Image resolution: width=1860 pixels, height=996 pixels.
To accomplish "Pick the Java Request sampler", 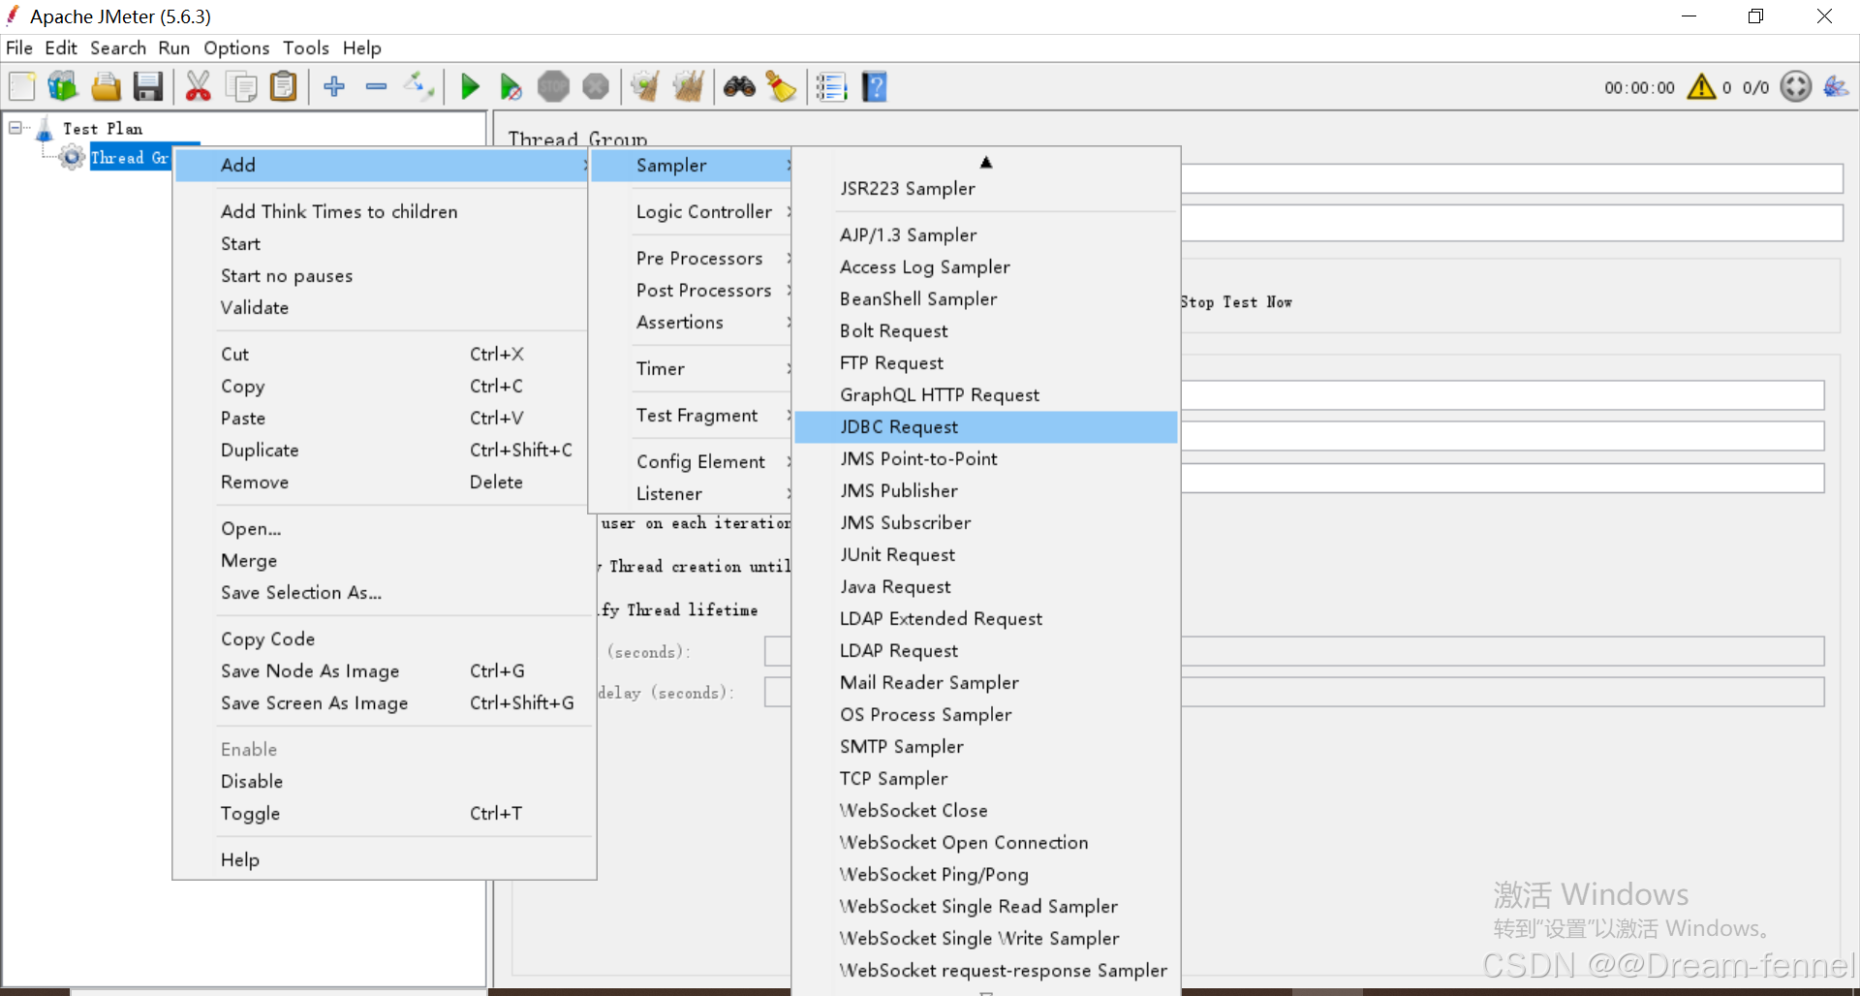I will (986, 586).
